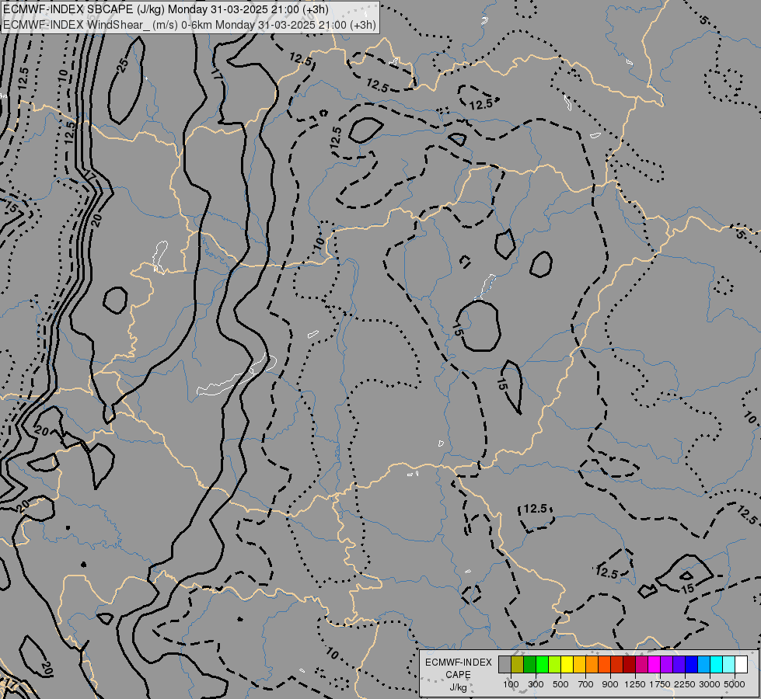Click the 700 value on legend scale

(586, 684)
